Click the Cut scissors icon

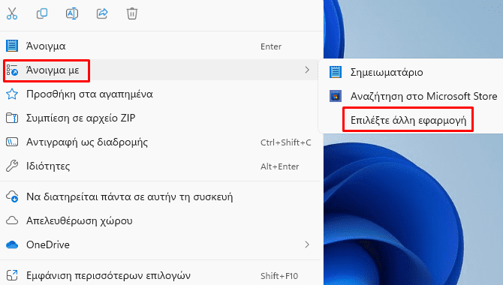[x=12, y=13]
